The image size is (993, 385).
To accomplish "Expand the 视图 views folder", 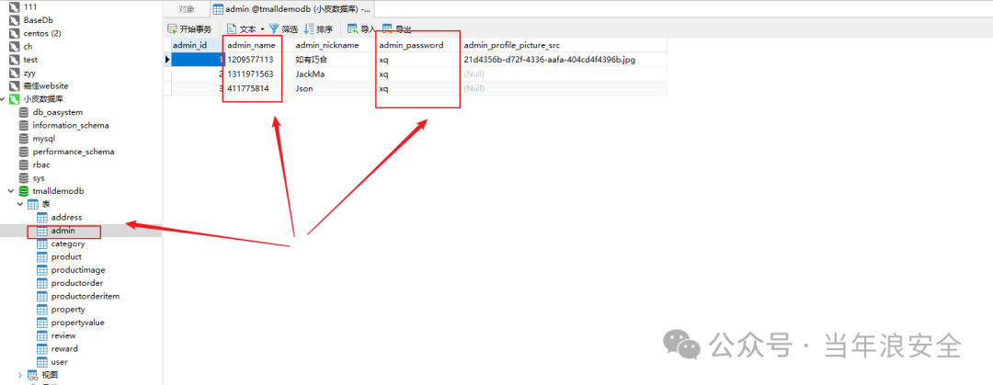I will point(20,376).
